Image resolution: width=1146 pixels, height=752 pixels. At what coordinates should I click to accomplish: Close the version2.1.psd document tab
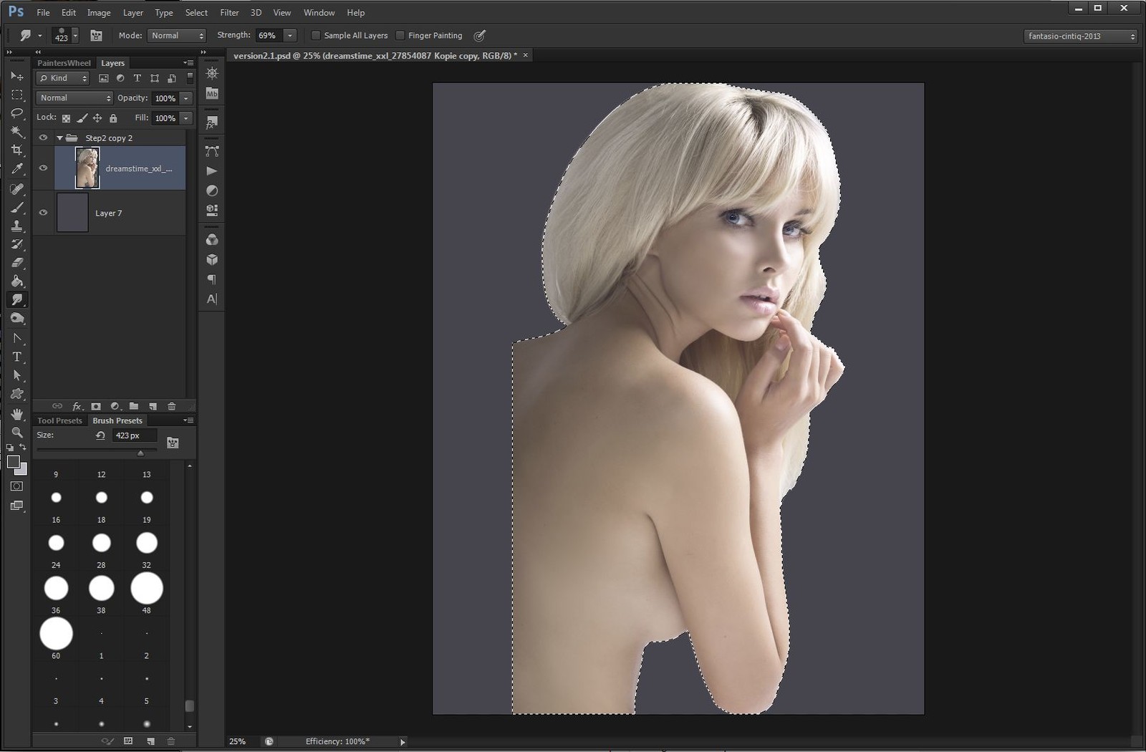(x=525, y=55)
